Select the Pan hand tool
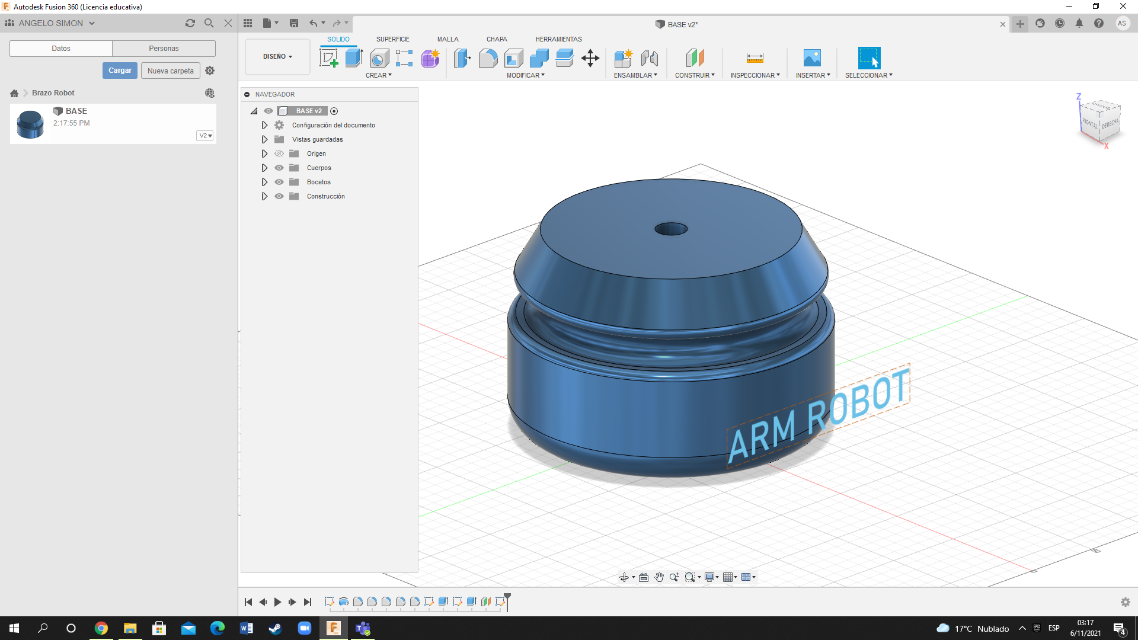1138x640 pixels. [x=659, y=577]
